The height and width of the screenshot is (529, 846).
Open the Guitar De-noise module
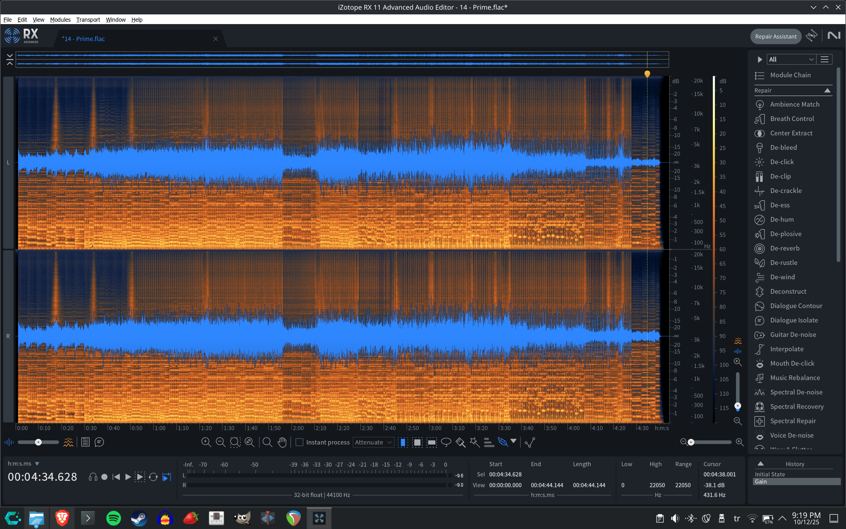[793, 335]
